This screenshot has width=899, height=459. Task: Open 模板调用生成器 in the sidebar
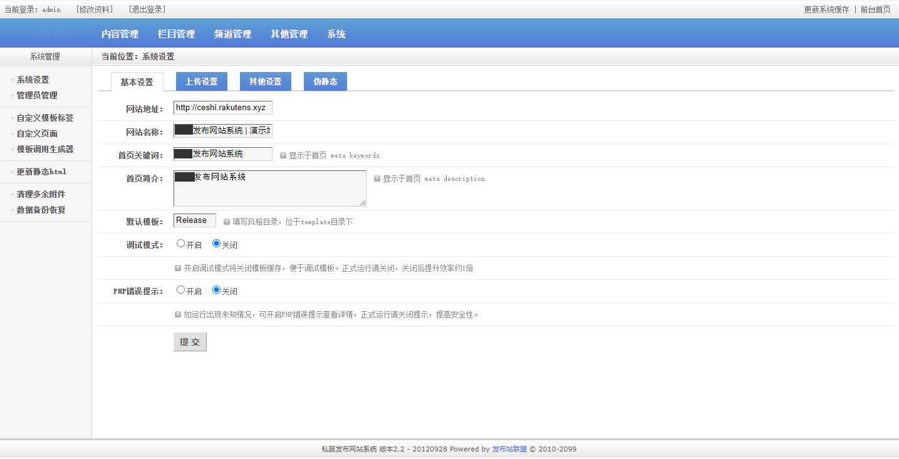coord(45,150)
